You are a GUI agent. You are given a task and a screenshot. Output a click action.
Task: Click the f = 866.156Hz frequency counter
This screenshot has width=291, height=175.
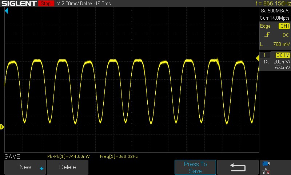pyautogui.click(x=272, y=3)
